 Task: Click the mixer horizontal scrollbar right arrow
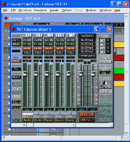pyautogui.click(x=74, y=125)
